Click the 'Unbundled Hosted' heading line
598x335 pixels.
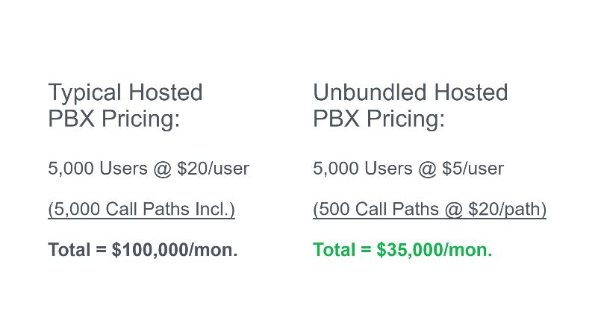tap(411, 93)
